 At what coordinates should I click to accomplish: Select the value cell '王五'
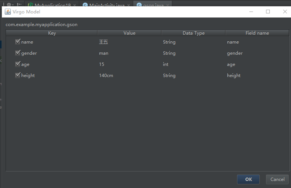[129, 42]
